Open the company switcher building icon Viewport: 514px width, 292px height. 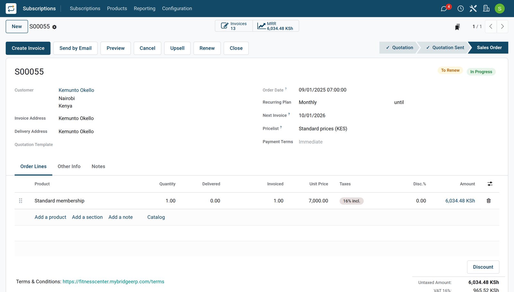point(486,8)
